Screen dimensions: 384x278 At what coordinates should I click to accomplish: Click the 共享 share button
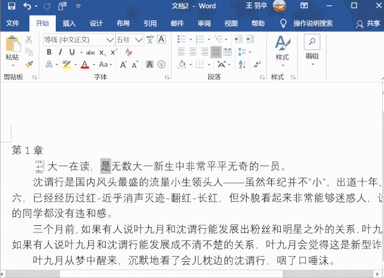coord(368,23)
